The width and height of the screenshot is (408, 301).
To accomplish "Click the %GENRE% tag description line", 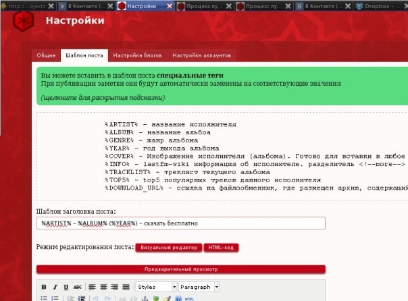I will pyautogui.click(x=151, y=140).
